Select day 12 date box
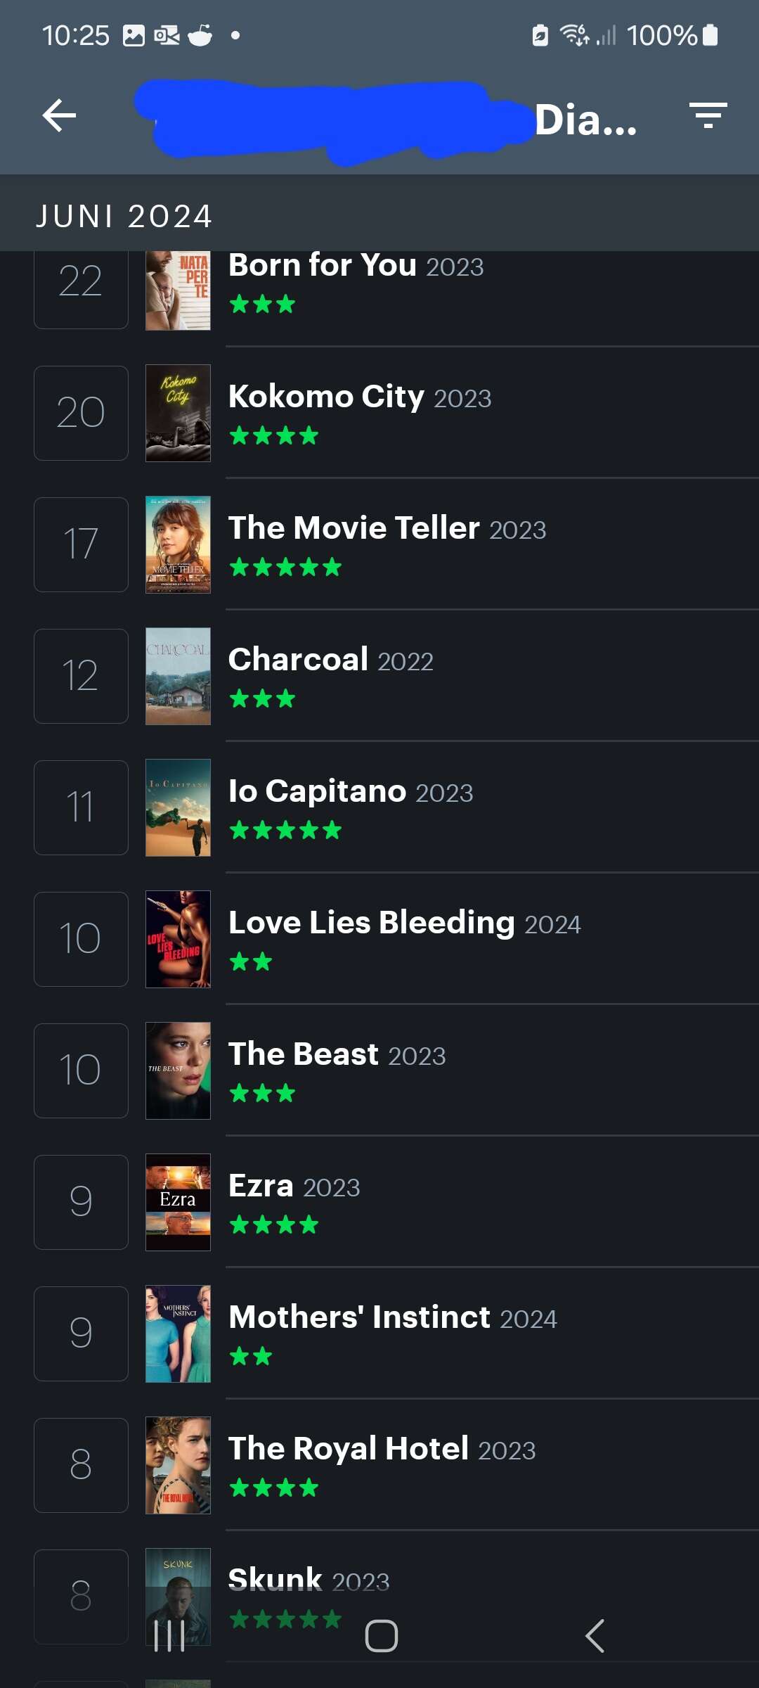This screenshot has height=1688, width=759. click(81, 676)
